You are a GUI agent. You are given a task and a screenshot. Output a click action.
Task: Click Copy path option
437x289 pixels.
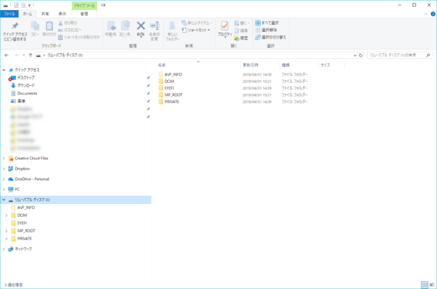coord(70,30)
